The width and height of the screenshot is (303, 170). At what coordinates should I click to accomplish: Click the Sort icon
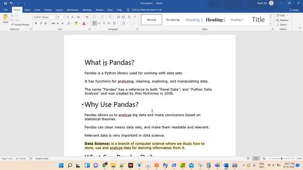coord(129,17)
